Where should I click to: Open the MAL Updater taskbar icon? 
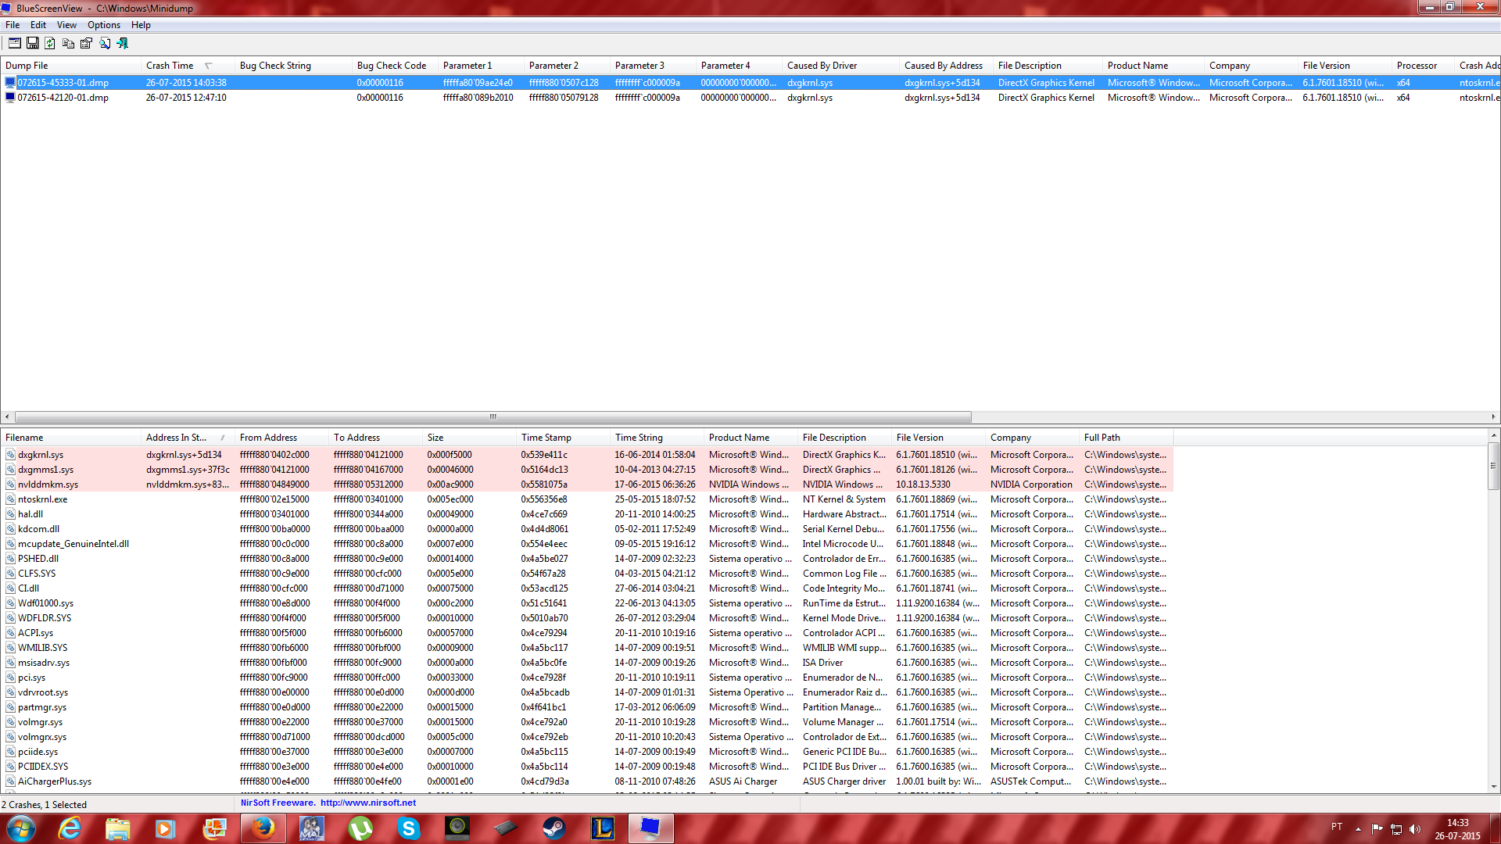click(311, 828)
